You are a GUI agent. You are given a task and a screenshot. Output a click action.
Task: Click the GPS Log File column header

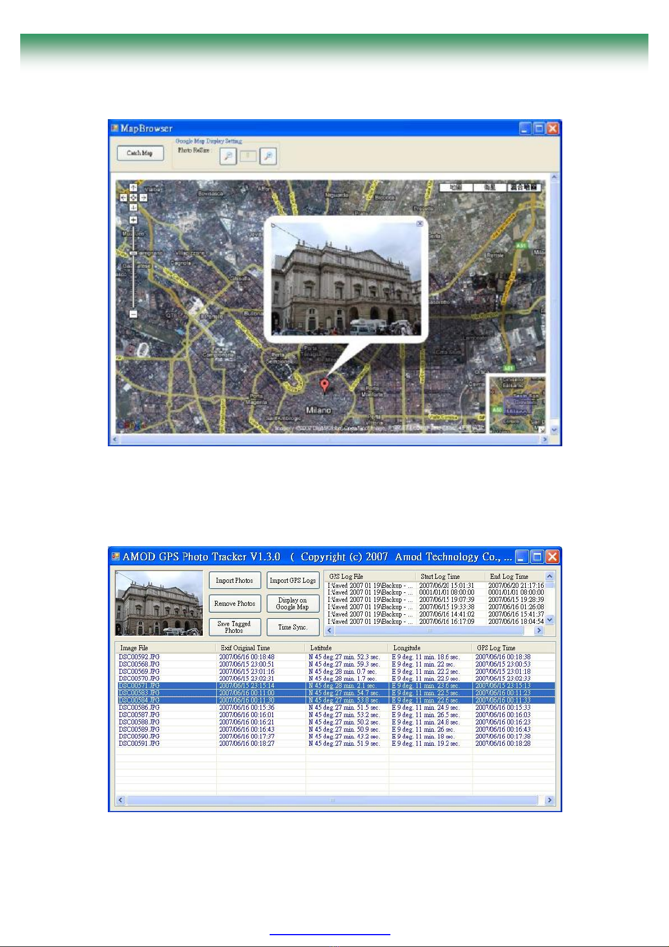tap(370, 576)
